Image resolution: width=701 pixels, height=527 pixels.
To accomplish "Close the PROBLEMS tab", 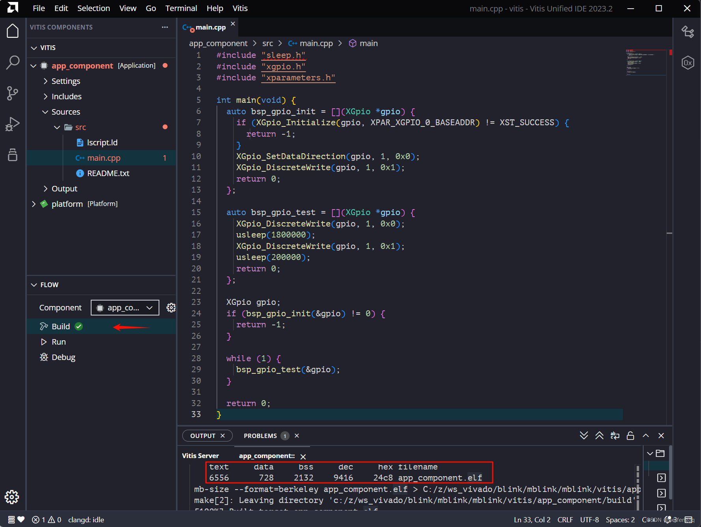I will click(x=297, y=436).
